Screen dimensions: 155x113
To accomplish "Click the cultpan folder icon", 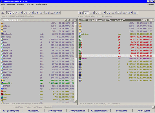I will coord(2,26).
